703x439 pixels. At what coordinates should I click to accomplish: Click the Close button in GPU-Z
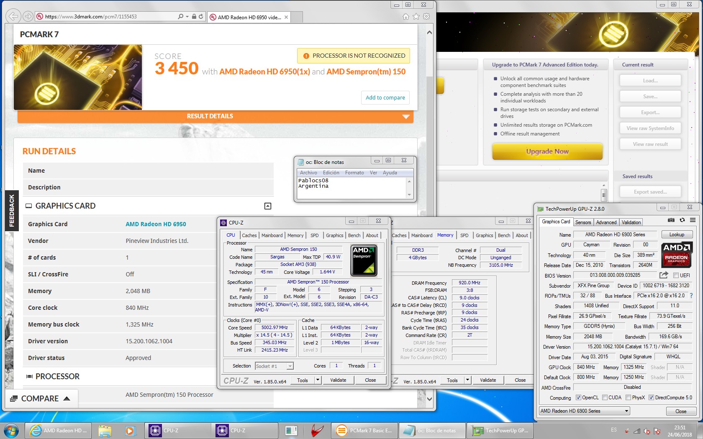tap(681, 411)
